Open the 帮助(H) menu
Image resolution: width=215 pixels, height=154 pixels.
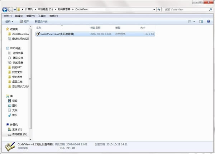(54, 16)
